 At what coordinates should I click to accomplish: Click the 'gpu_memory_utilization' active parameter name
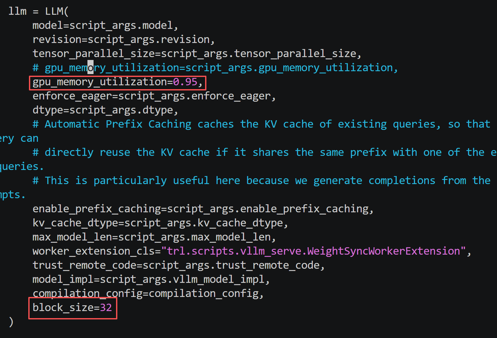point(100,82)
